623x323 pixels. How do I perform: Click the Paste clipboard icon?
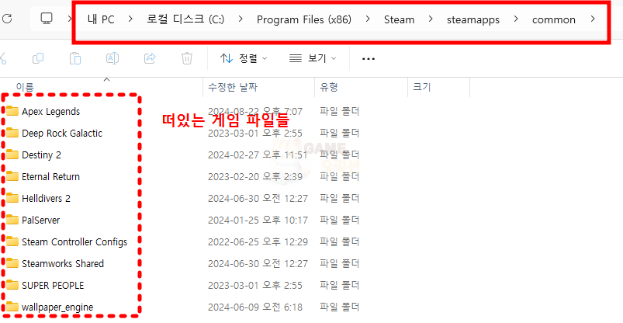pos(75,58)
